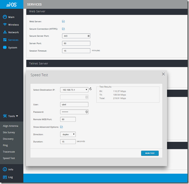Open the System chip icon

(x=5, y=48)
